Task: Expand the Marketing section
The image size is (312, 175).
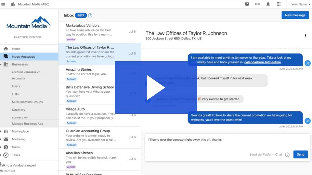Action: [1, 139]
